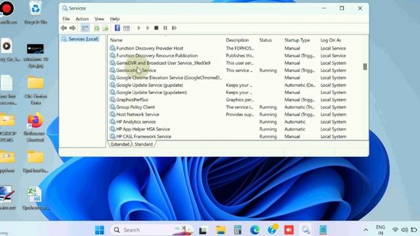Viewport: 420px width, 236px height.
Task: Open the Recycle Bin desktop icon
Action: pos(35,12)
